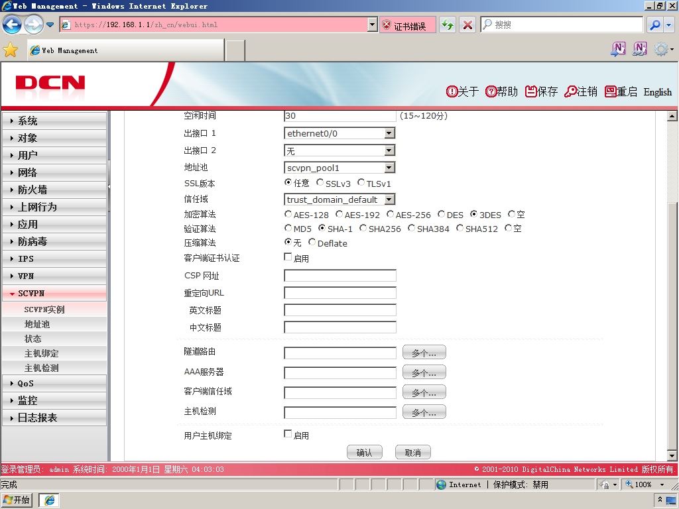Click the first OneNote toolbar icon
Image resolution: width=679 pixels, height=509 pixels.
618,49
